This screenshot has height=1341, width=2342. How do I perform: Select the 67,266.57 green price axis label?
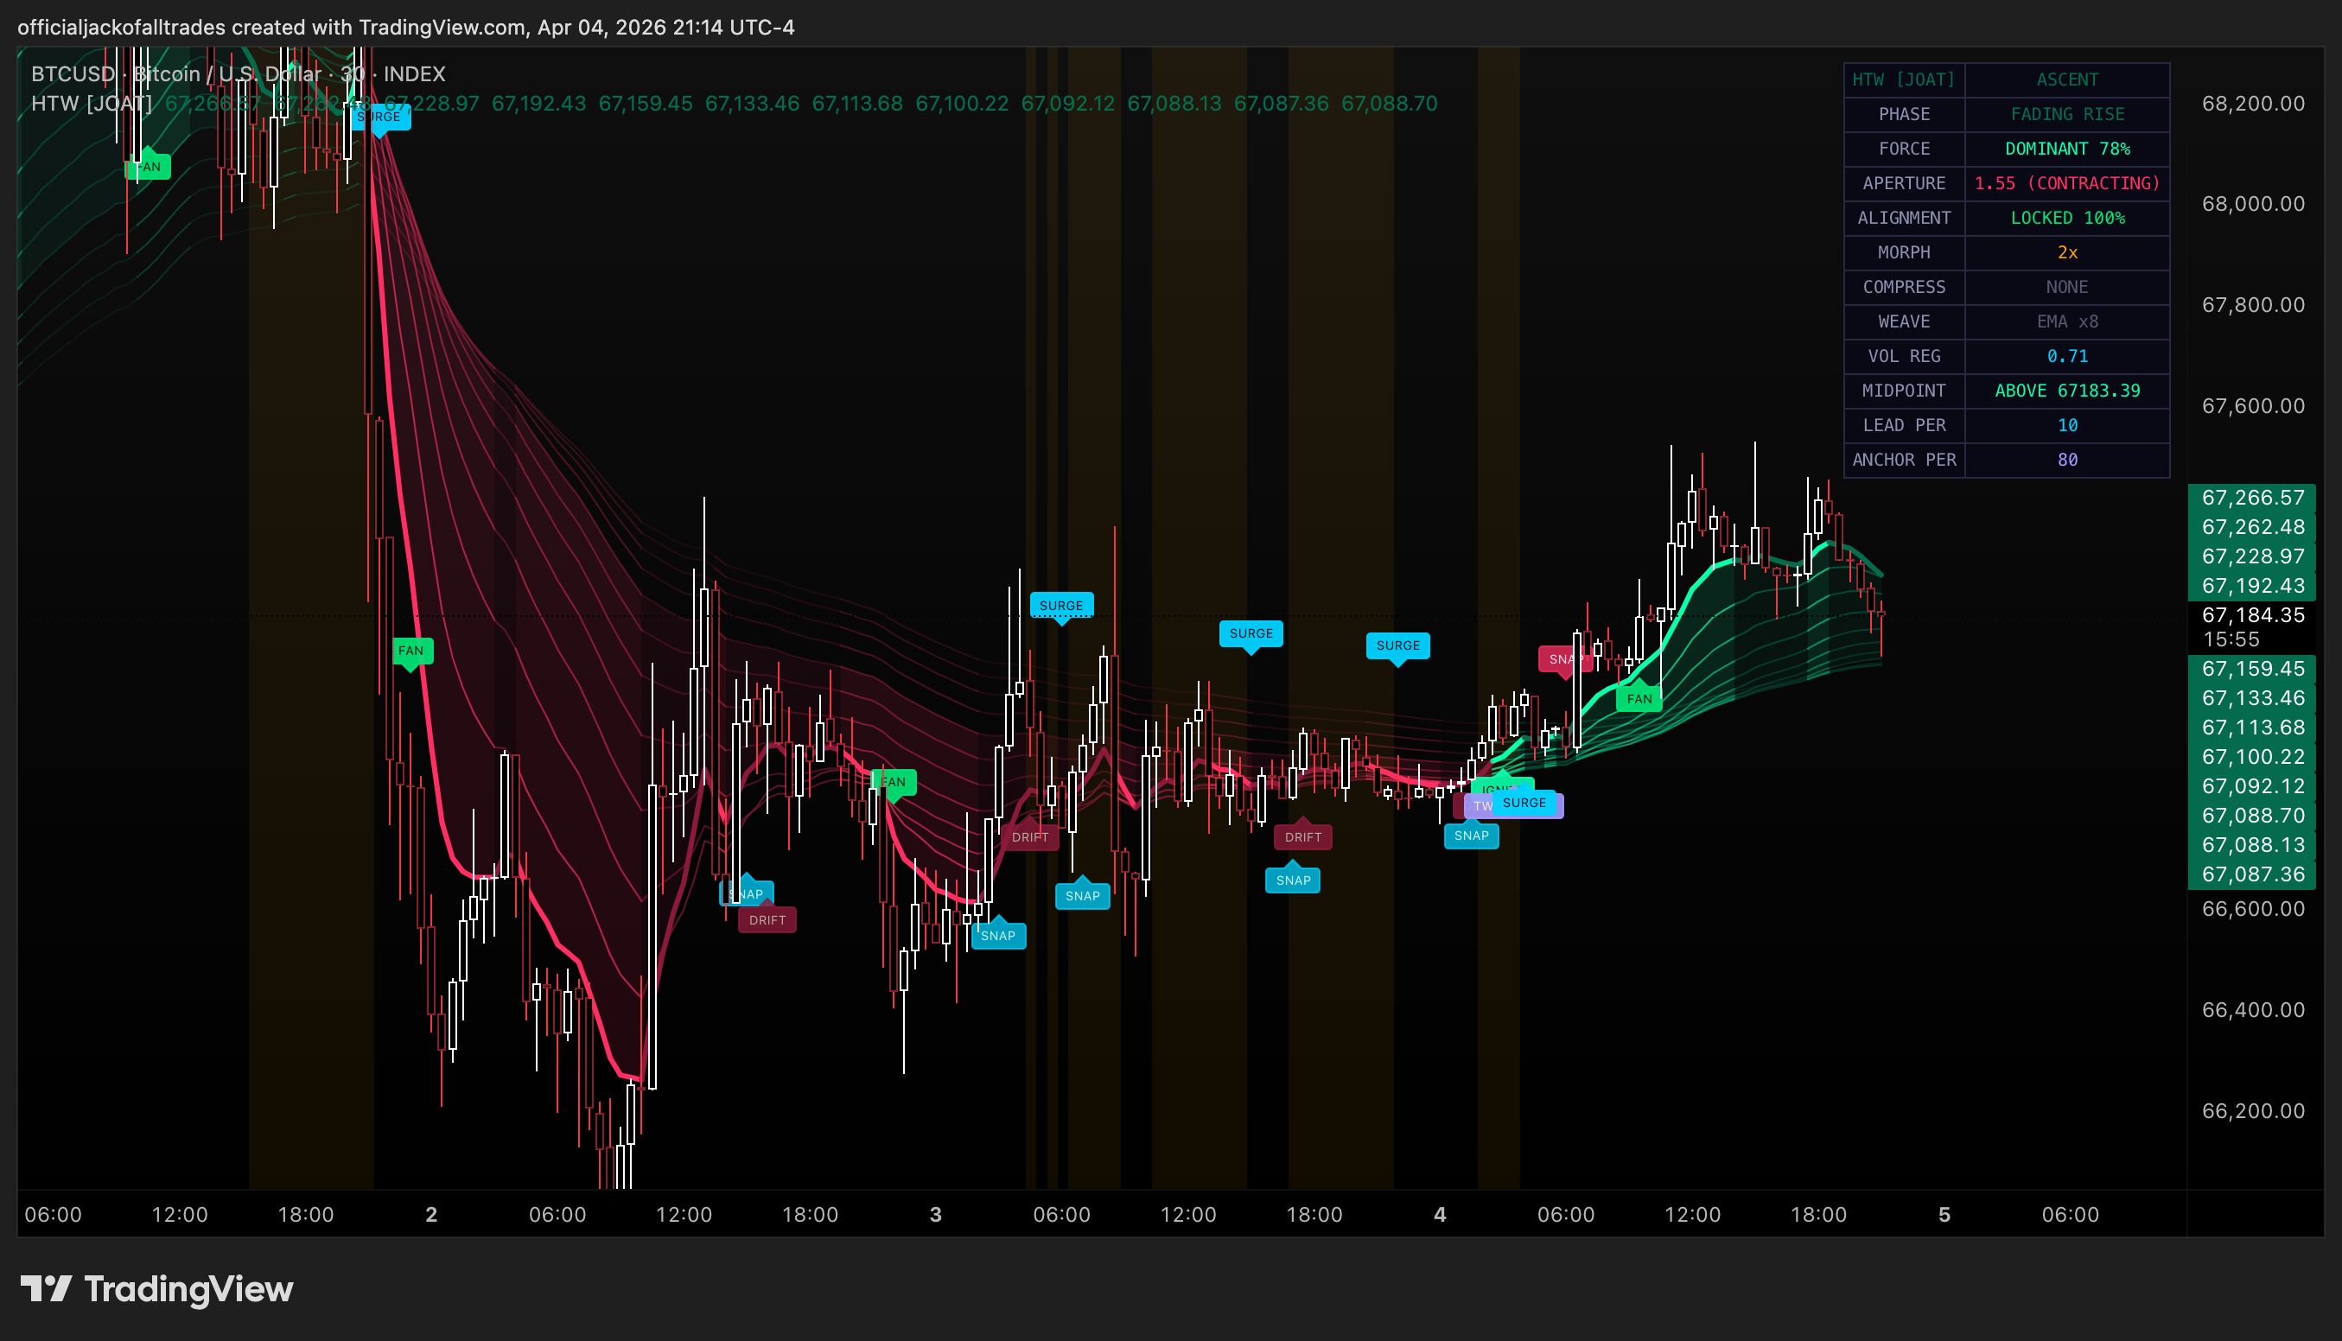click(x=2252, y=498)
